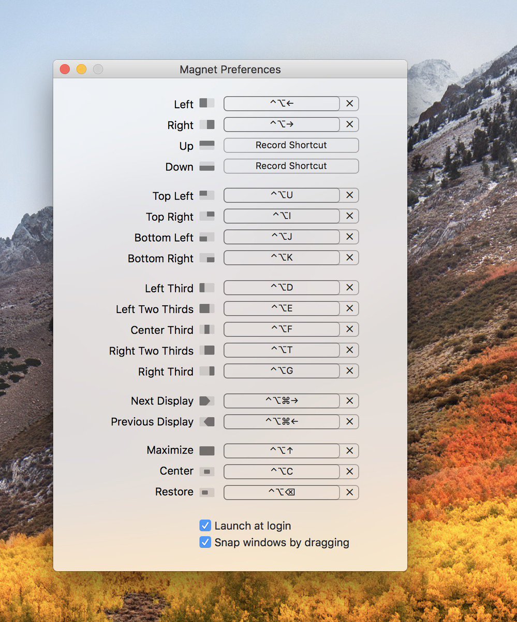Select the Left Third ⌃⌥D shortcut field
This screenshot has width=517, height=622.
coord(282,287)
